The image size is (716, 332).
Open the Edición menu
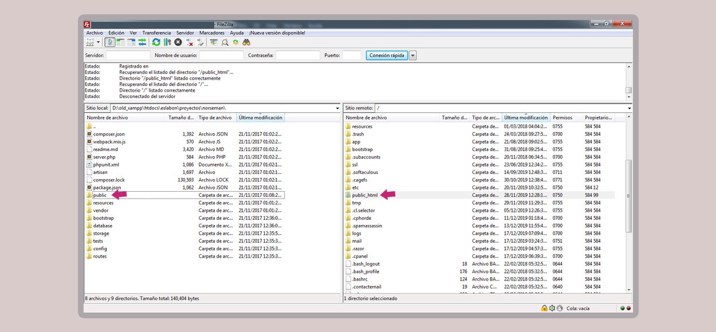click(x=116, y=33)
